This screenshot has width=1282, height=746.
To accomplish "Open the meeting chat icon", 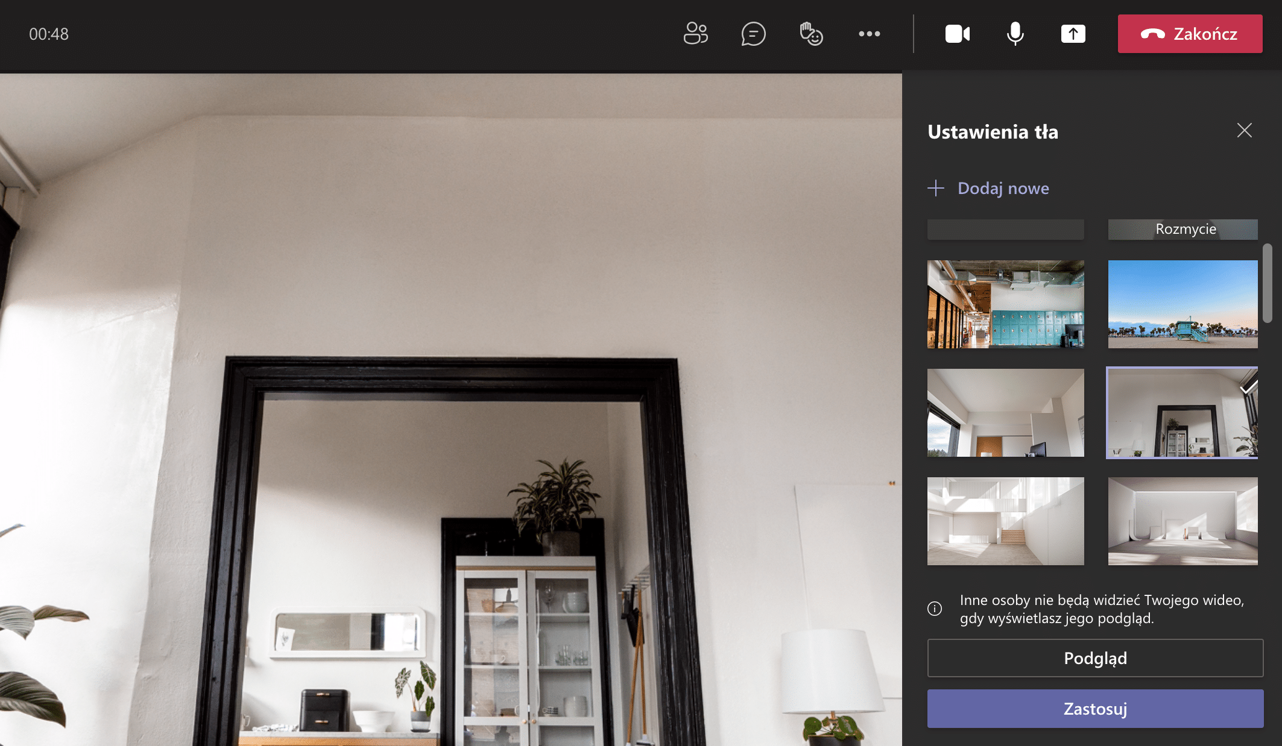I will tap(753, 34).
